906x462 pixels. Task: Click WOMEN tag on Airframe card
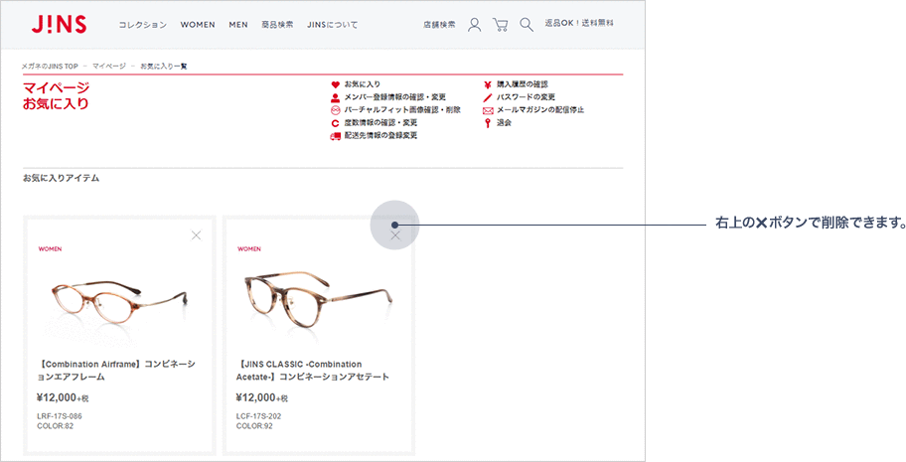(x=51, y=249)
